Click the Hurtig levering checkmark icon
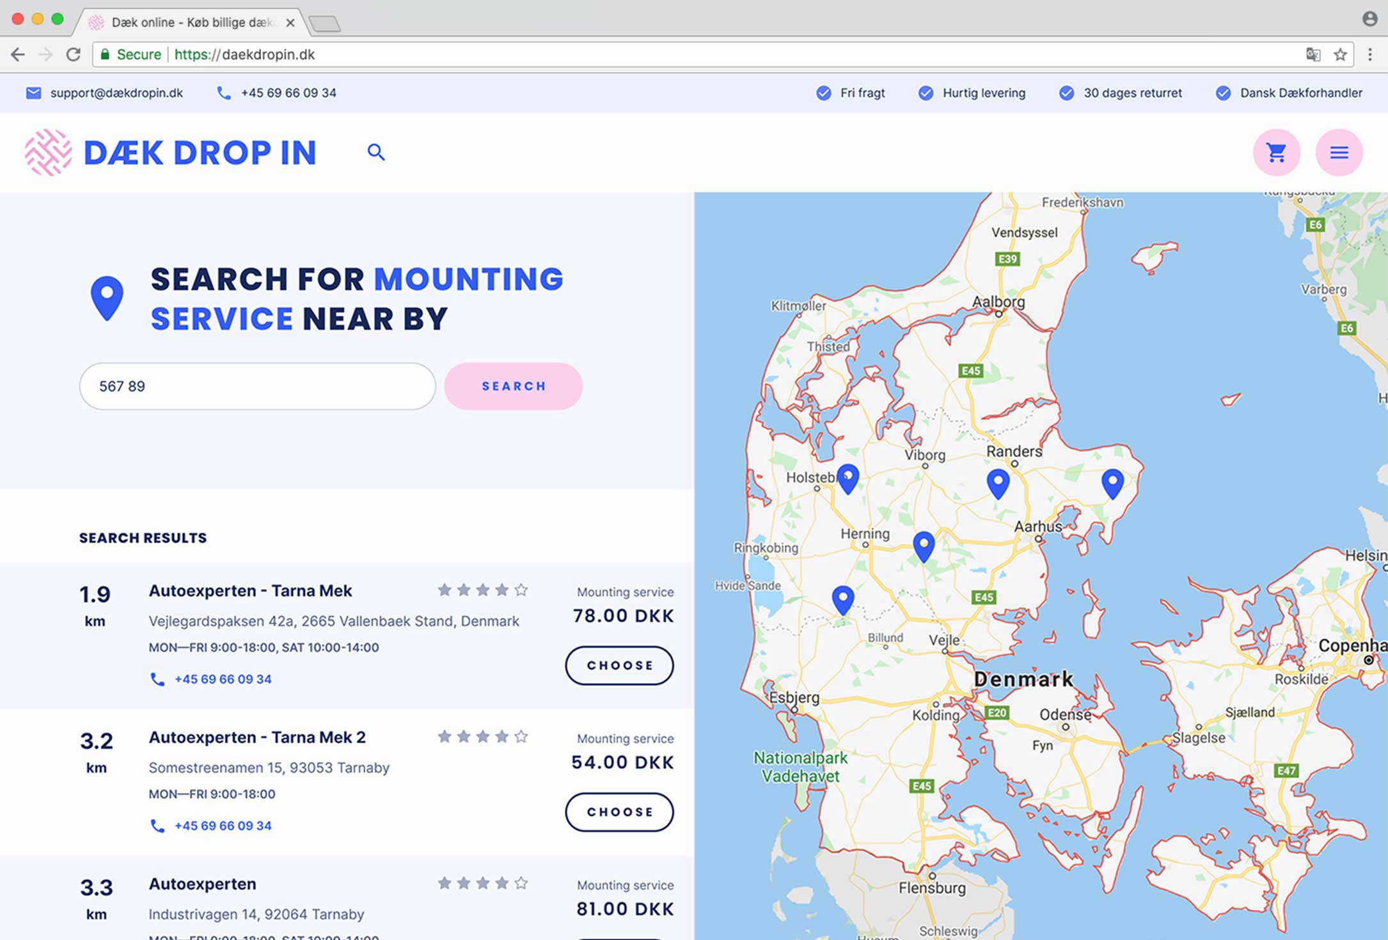This screenshot has height=940, width=1388. tap(926, 93)
